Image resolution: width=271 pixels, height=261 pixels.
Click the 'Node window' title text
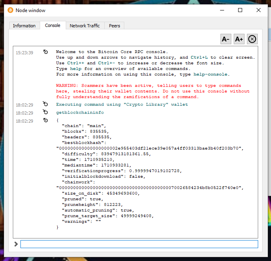click(30, 10)
